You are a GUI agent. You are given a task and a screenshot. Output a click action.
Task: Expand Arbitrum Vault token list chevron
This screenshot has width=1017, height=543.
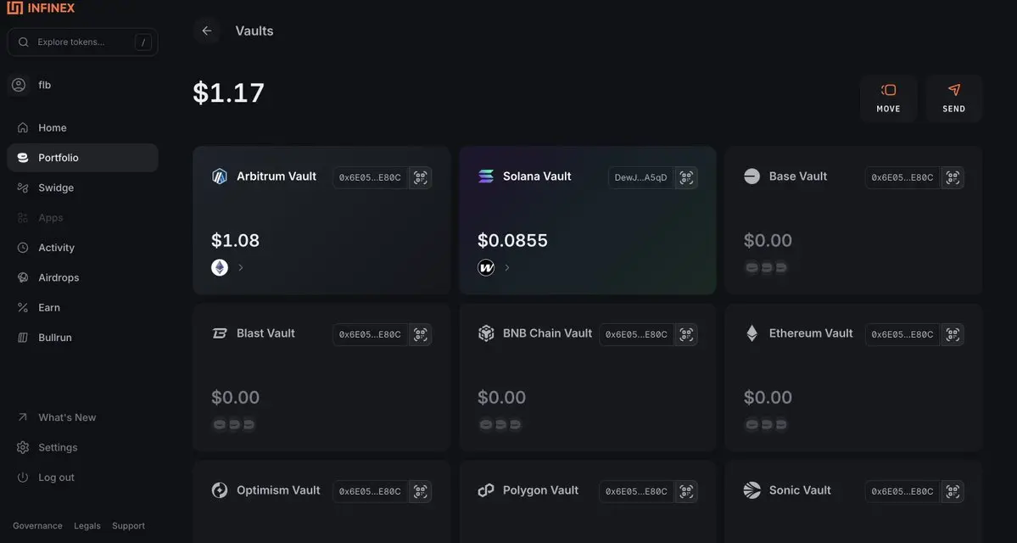click(x=241, y=267)
